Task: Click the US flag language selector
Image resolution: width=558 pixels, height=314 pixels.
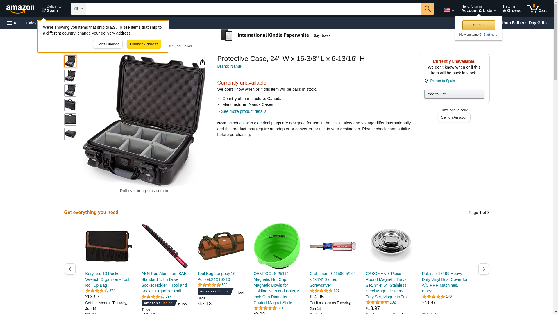Action: point(449,10)
